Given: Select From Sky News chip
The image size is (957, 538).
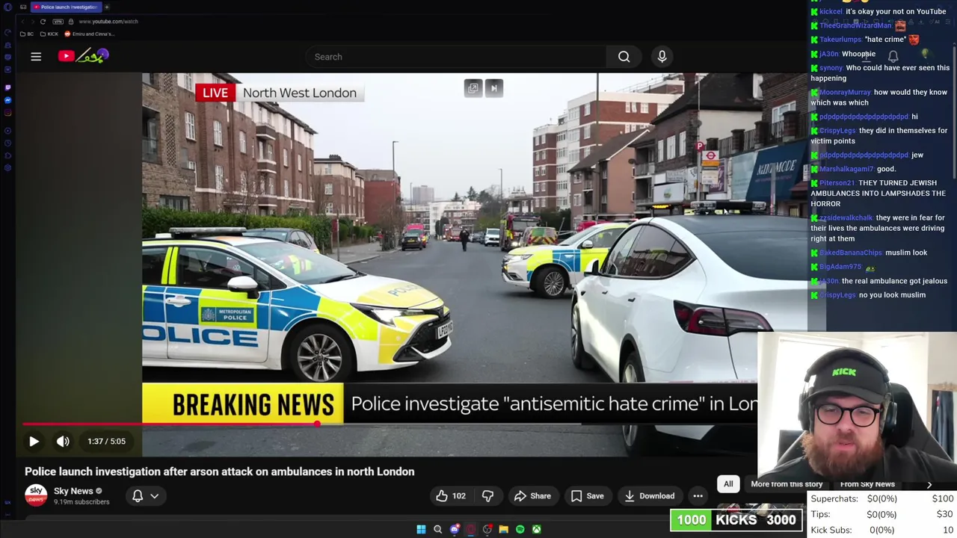Looking at the screenshot, I should [867, 484].
